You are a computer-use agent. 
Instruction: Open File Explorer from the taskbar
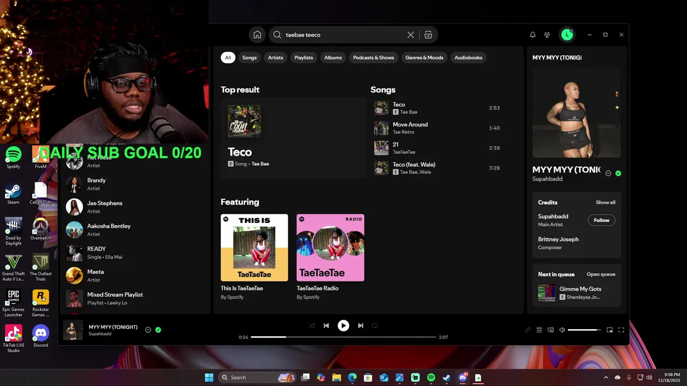[x=337, y=377]
